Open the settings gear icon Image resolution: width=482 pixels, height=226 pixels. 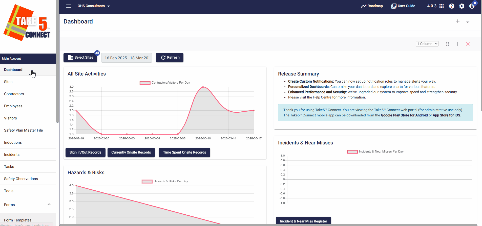(462, 6)
